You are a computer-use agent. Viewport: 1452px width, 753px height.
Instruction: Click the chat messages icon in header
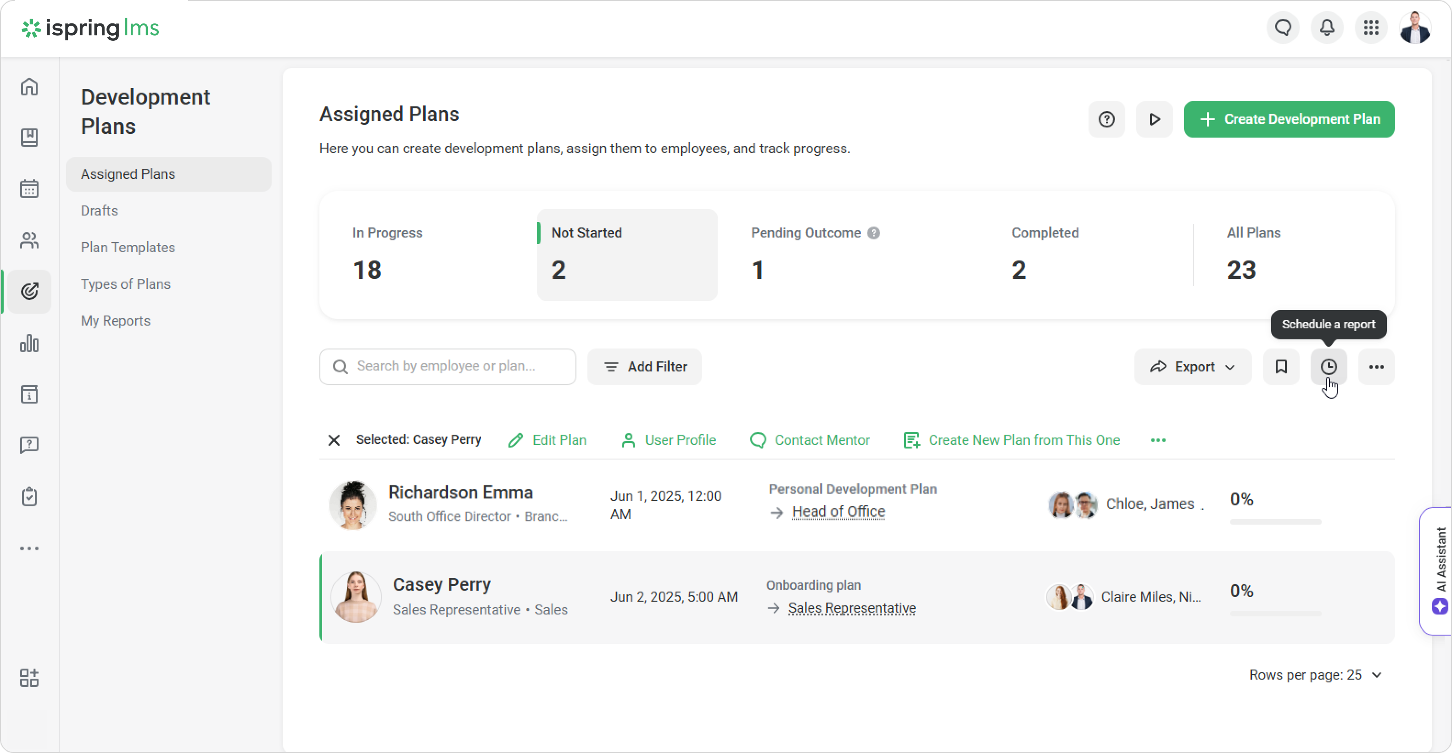[1283, 28]
